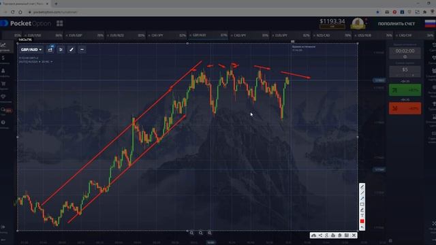Switch to the EUR/JPY asset tab

[x=291, y=35]
